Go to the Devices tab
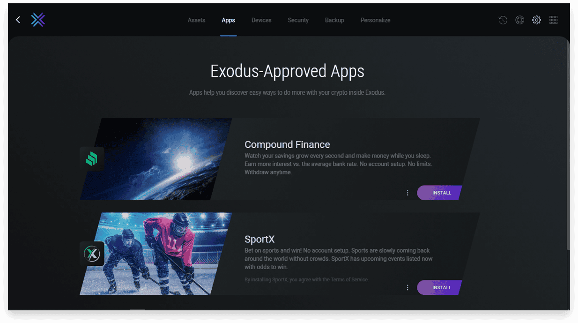This screenshot has height=323, width=578. (x=261, y=20)
